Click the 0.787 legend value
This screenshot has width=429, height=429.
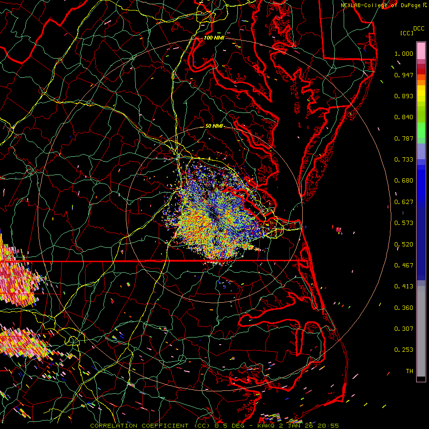pos(404,138)
